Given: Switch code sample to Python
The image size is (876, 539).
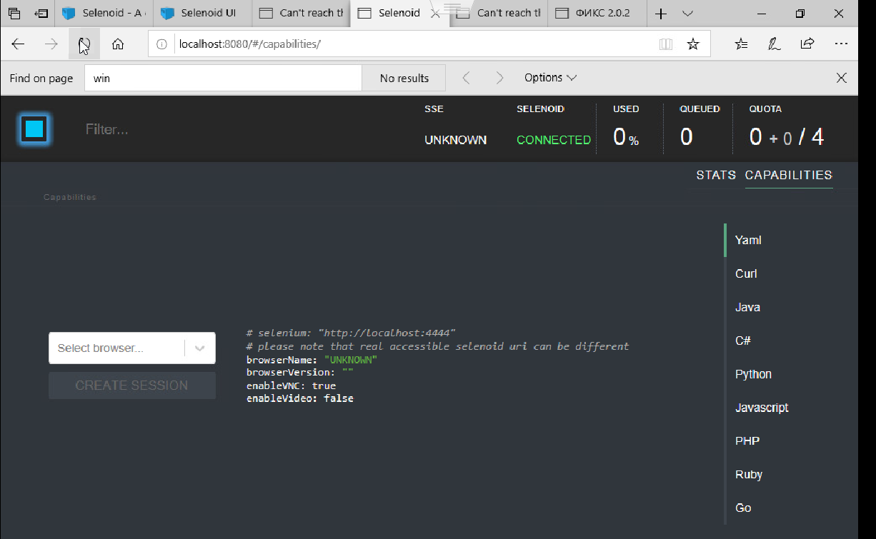Looking at the screenshot, I should 753,374.
